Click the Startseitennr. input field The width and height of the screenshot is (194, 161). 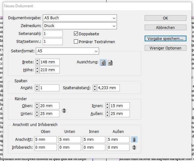(x=53, y=42)
